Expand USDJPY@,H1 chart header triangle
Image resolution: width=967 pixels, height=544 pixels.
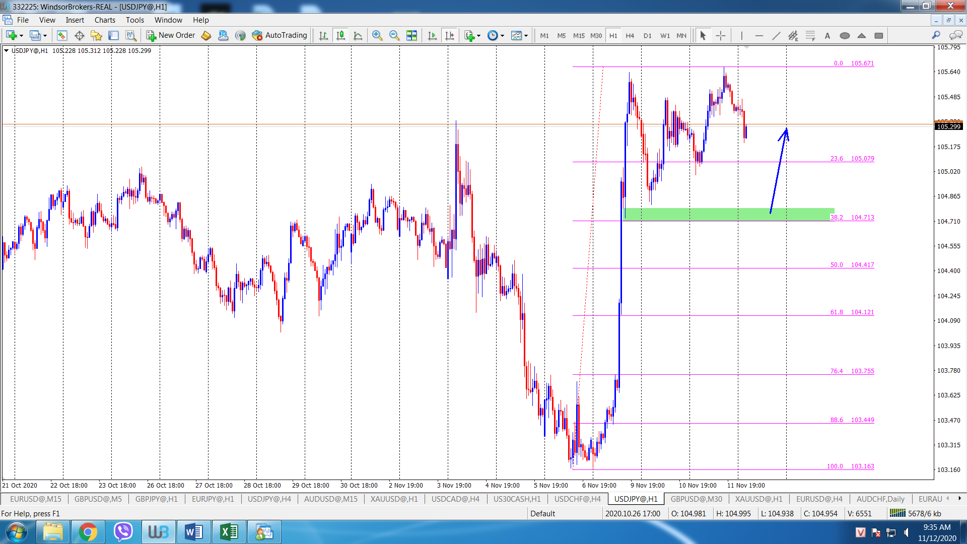coord(6,50)
